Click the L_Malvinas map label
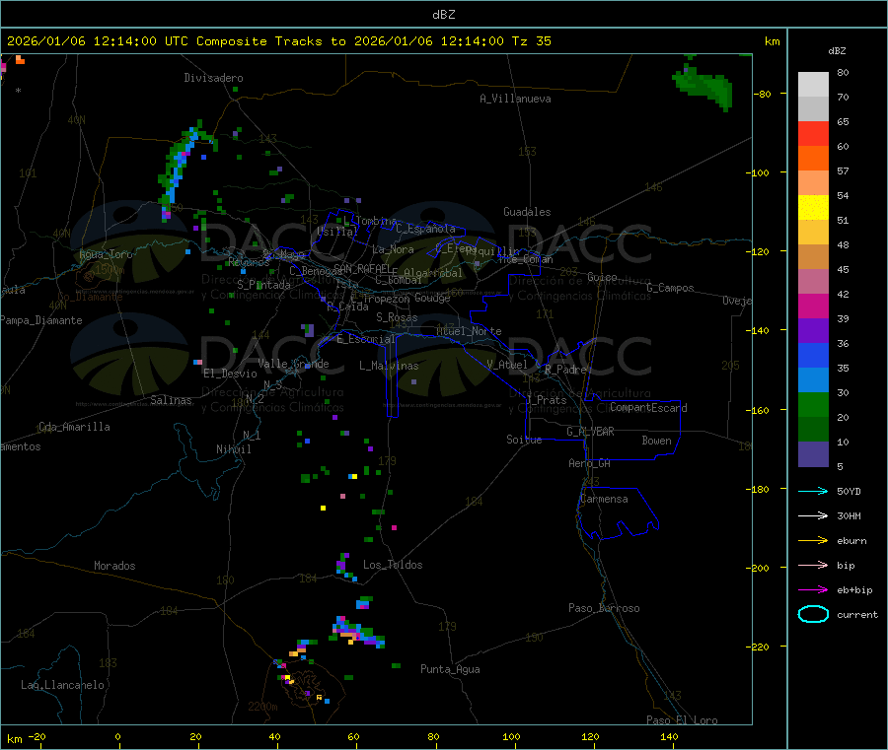The width and height of the screenshot is (888, 750). click(389, 366)
